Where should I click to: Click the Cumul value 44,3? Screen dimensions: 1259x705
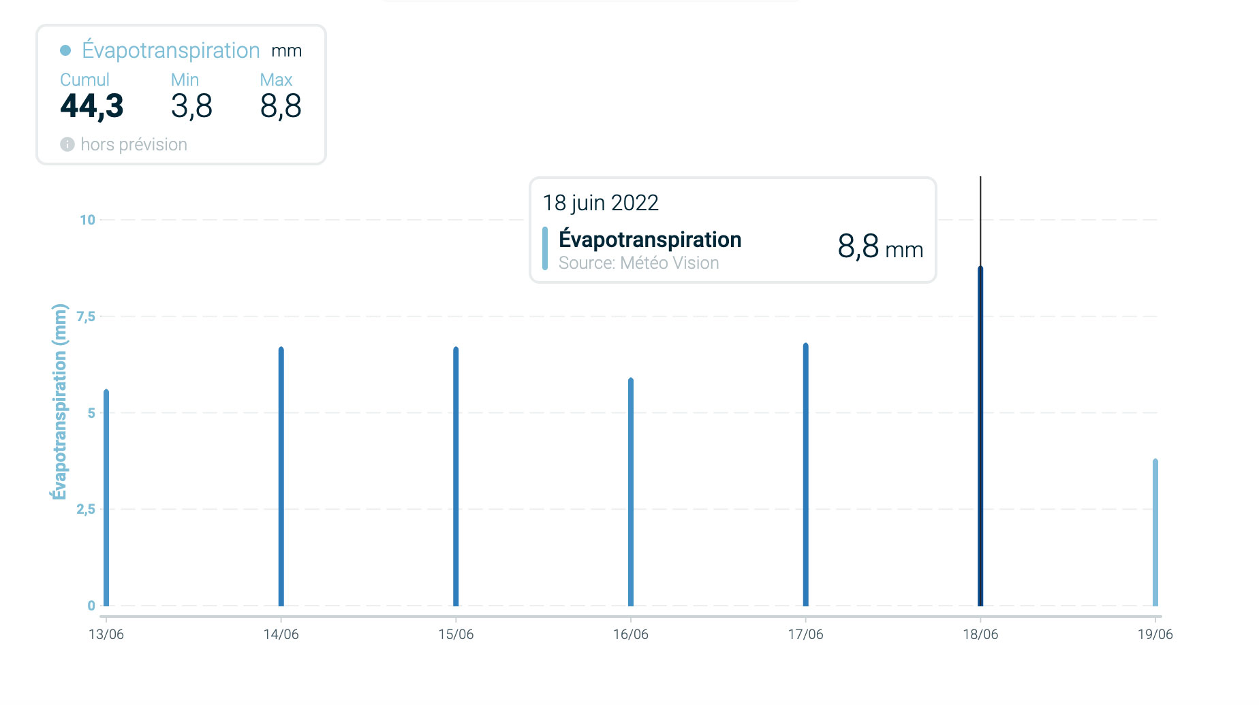click(92, 106)
